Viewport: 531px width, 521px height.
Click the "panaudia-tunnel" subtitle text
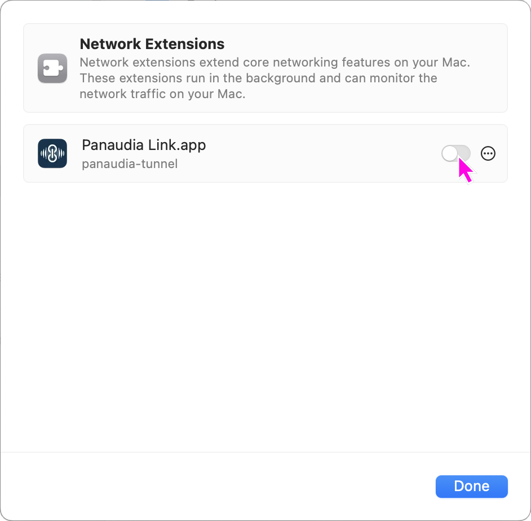click(x=130, y=164)
